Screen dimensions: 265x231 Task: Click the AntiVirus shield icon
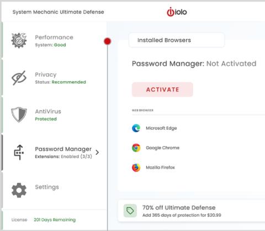coord(19,114)
